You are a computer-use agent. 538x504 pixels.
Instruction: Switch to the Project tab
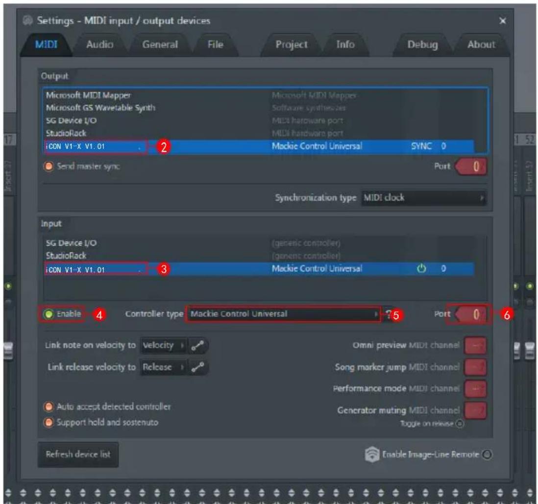292,45
